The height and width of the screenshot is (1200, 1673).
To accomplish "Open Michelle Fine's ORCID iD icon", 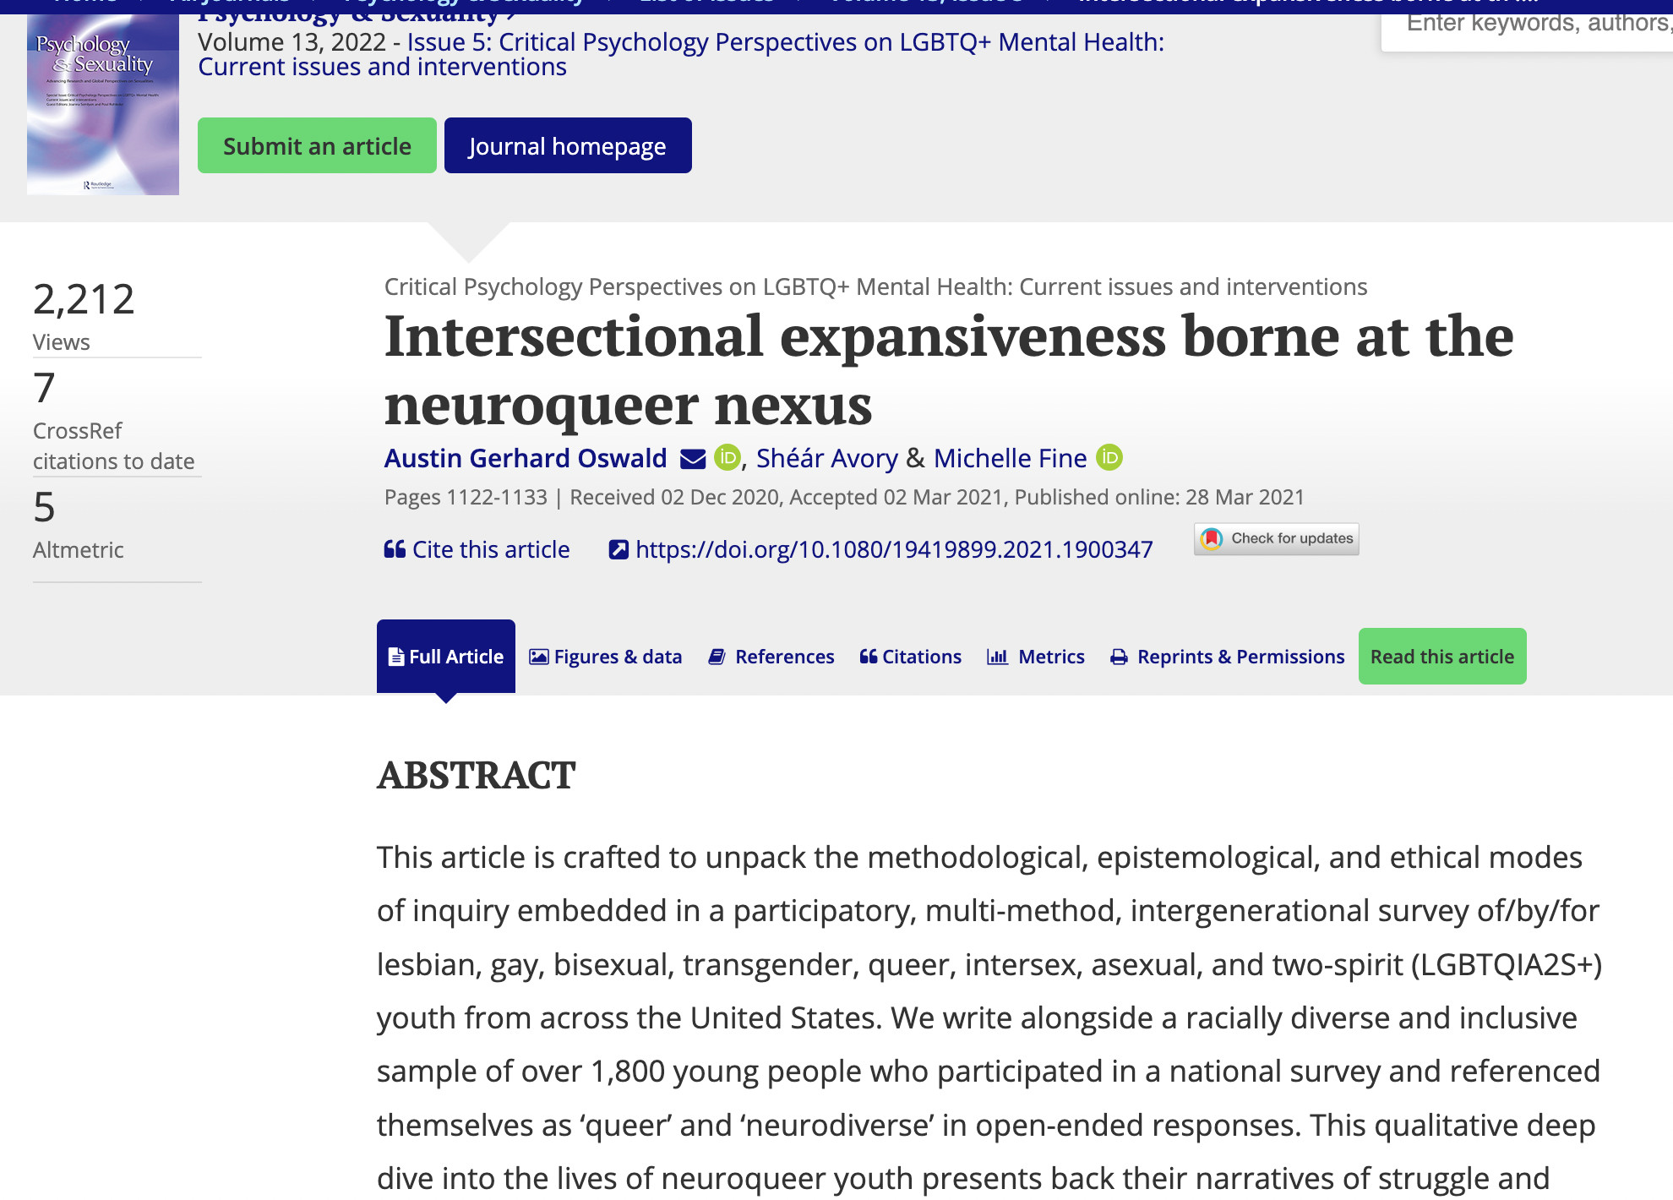I will click(1109, 457).
